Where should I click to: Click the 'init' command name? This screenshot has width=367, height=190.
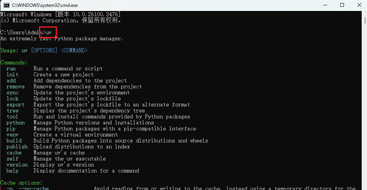13,75
